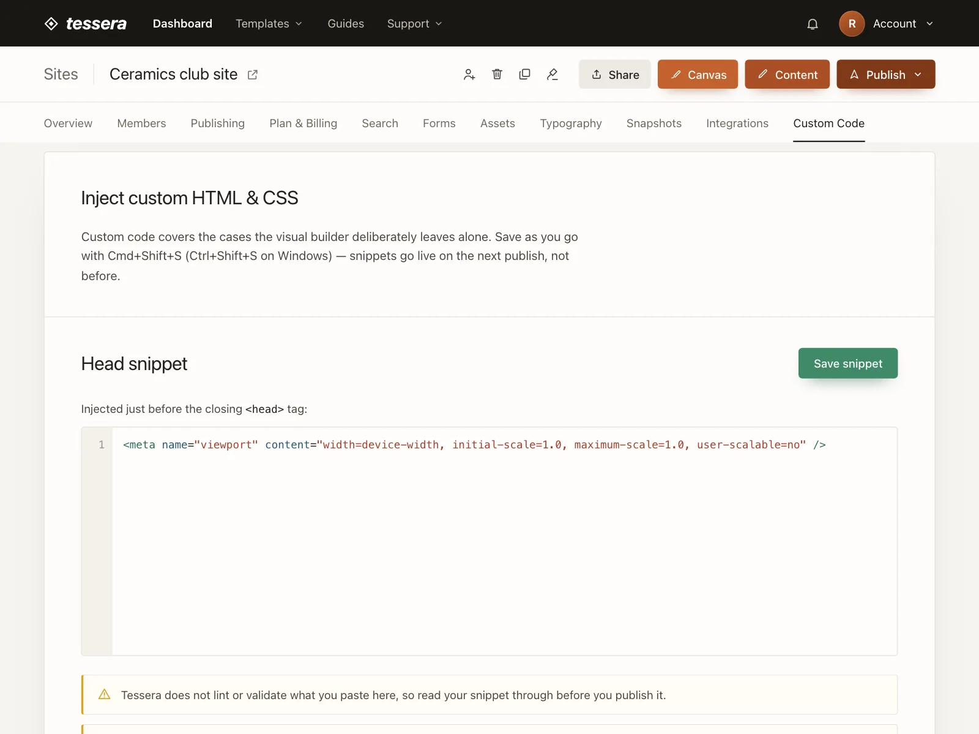979x734 pixels.
Task: Click line number 1 in editor gutter
Action: (102, 445)
